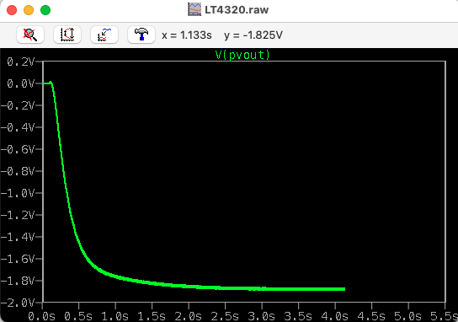458x322 pixels.
Task: Click the 1.0s horizontal axis label
Action: [x=115, y=316]
